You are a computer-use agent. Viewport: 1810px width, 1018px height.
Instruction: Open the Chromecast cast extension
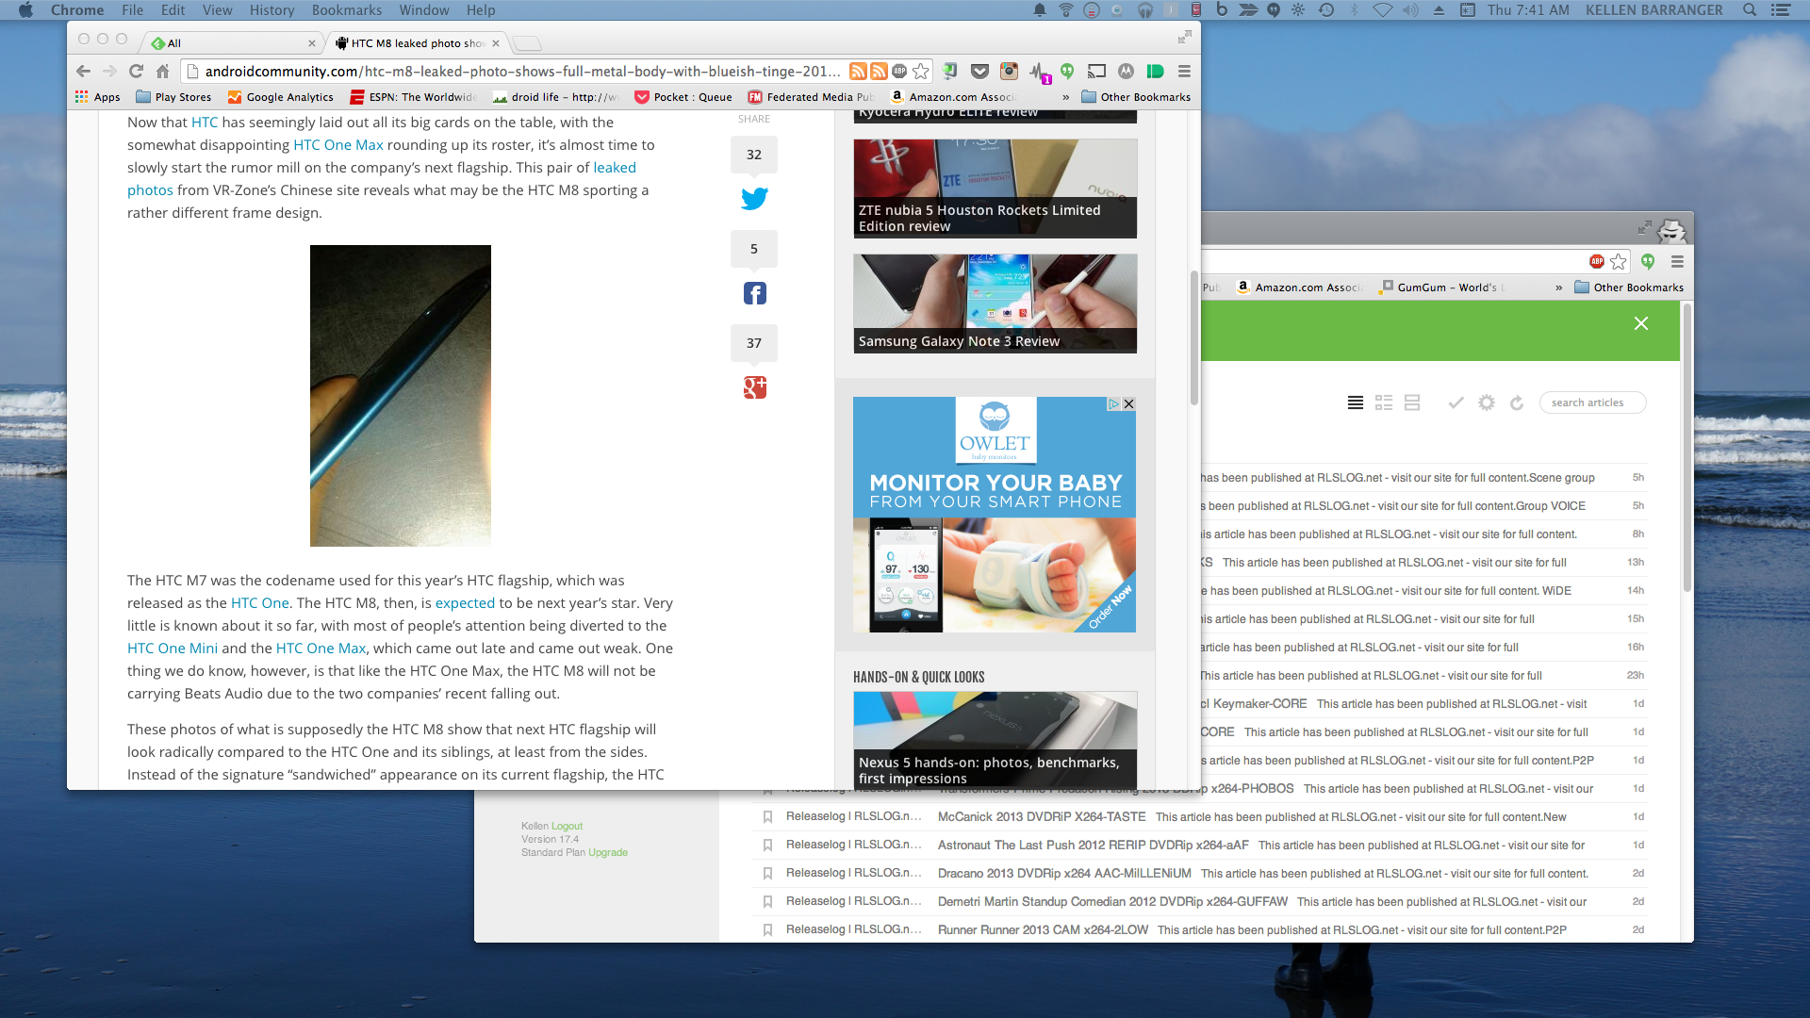[x=1096, y=72]
